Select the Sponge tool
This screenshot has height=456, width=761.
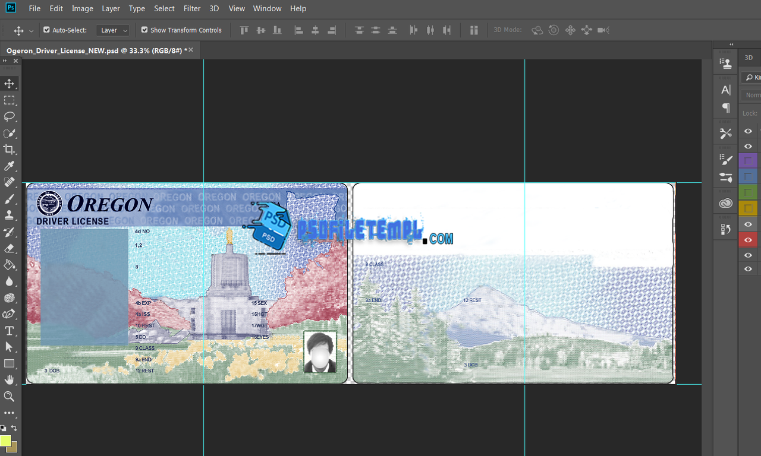click(10, 297)
